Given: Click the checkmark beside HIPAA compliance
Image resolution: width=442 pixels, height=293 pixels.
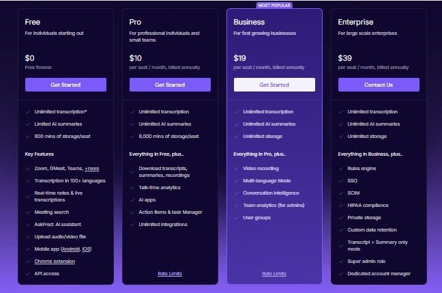Looking at the screenshot, I should click(x=341, y=205).
